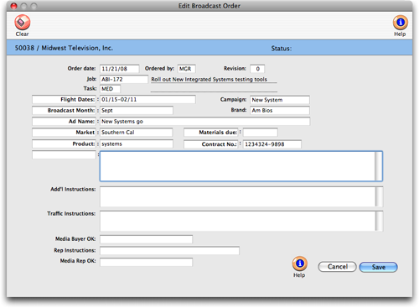The width and height of the screenshot is (419, 308).
Task: Edit the Product value systems
Action: (x=137, y=144)
